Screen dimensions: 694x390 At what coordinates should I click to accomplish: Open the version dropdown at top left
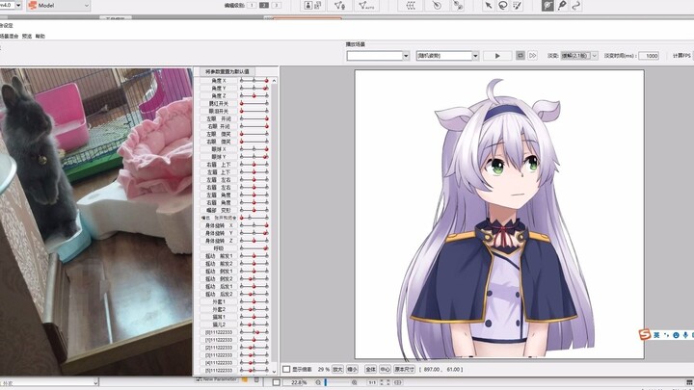18,6
